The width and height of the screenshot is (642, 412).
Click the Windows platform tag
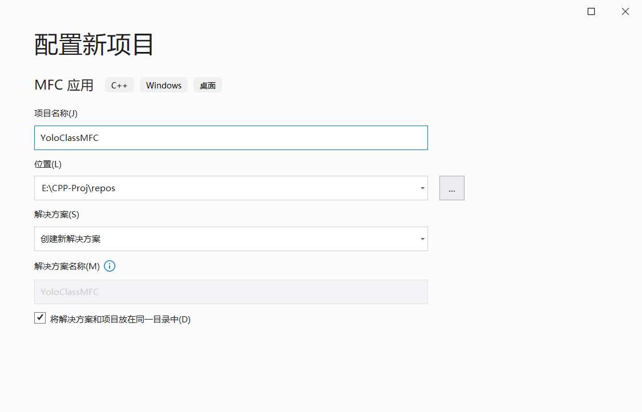pyautogui.click(x=164, y=86)
